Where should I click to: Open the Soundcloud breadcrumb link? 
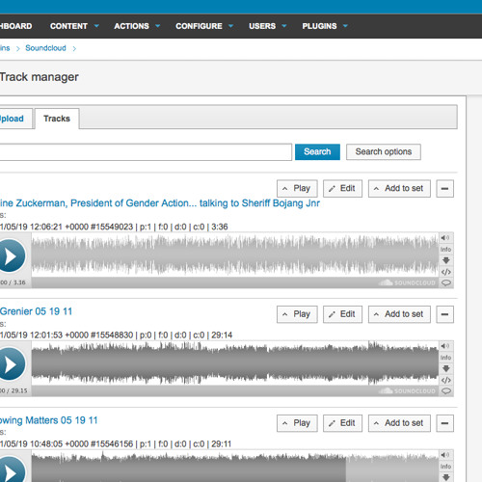pyautogui.click(x=45, y=48)
